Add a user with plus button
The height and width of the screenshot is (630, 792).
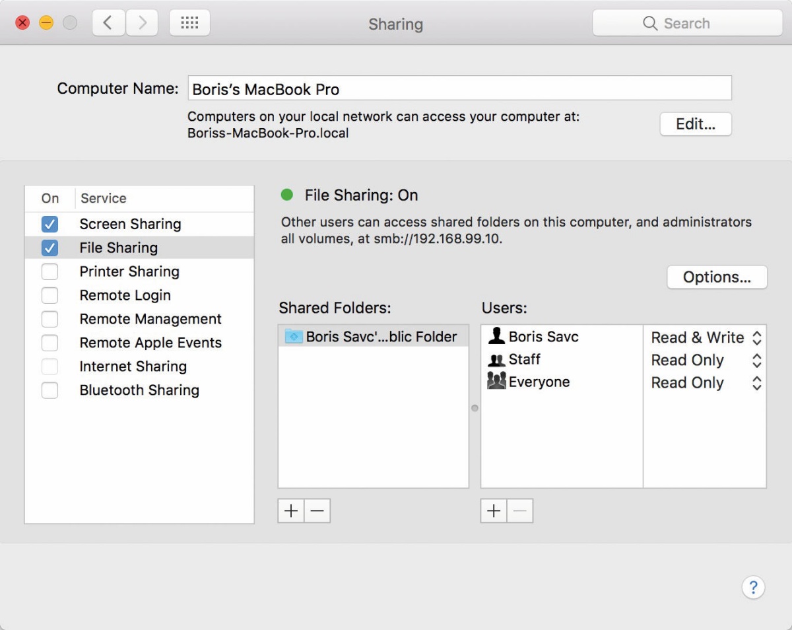tap(494, 510)
